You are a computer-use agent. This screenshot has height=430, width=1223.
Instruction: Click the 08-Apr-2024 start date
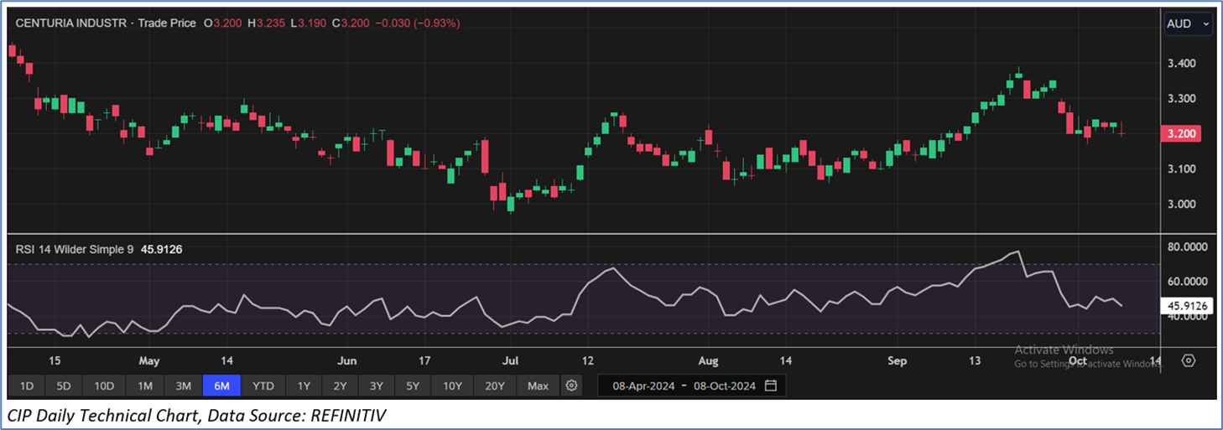point(642,386)
